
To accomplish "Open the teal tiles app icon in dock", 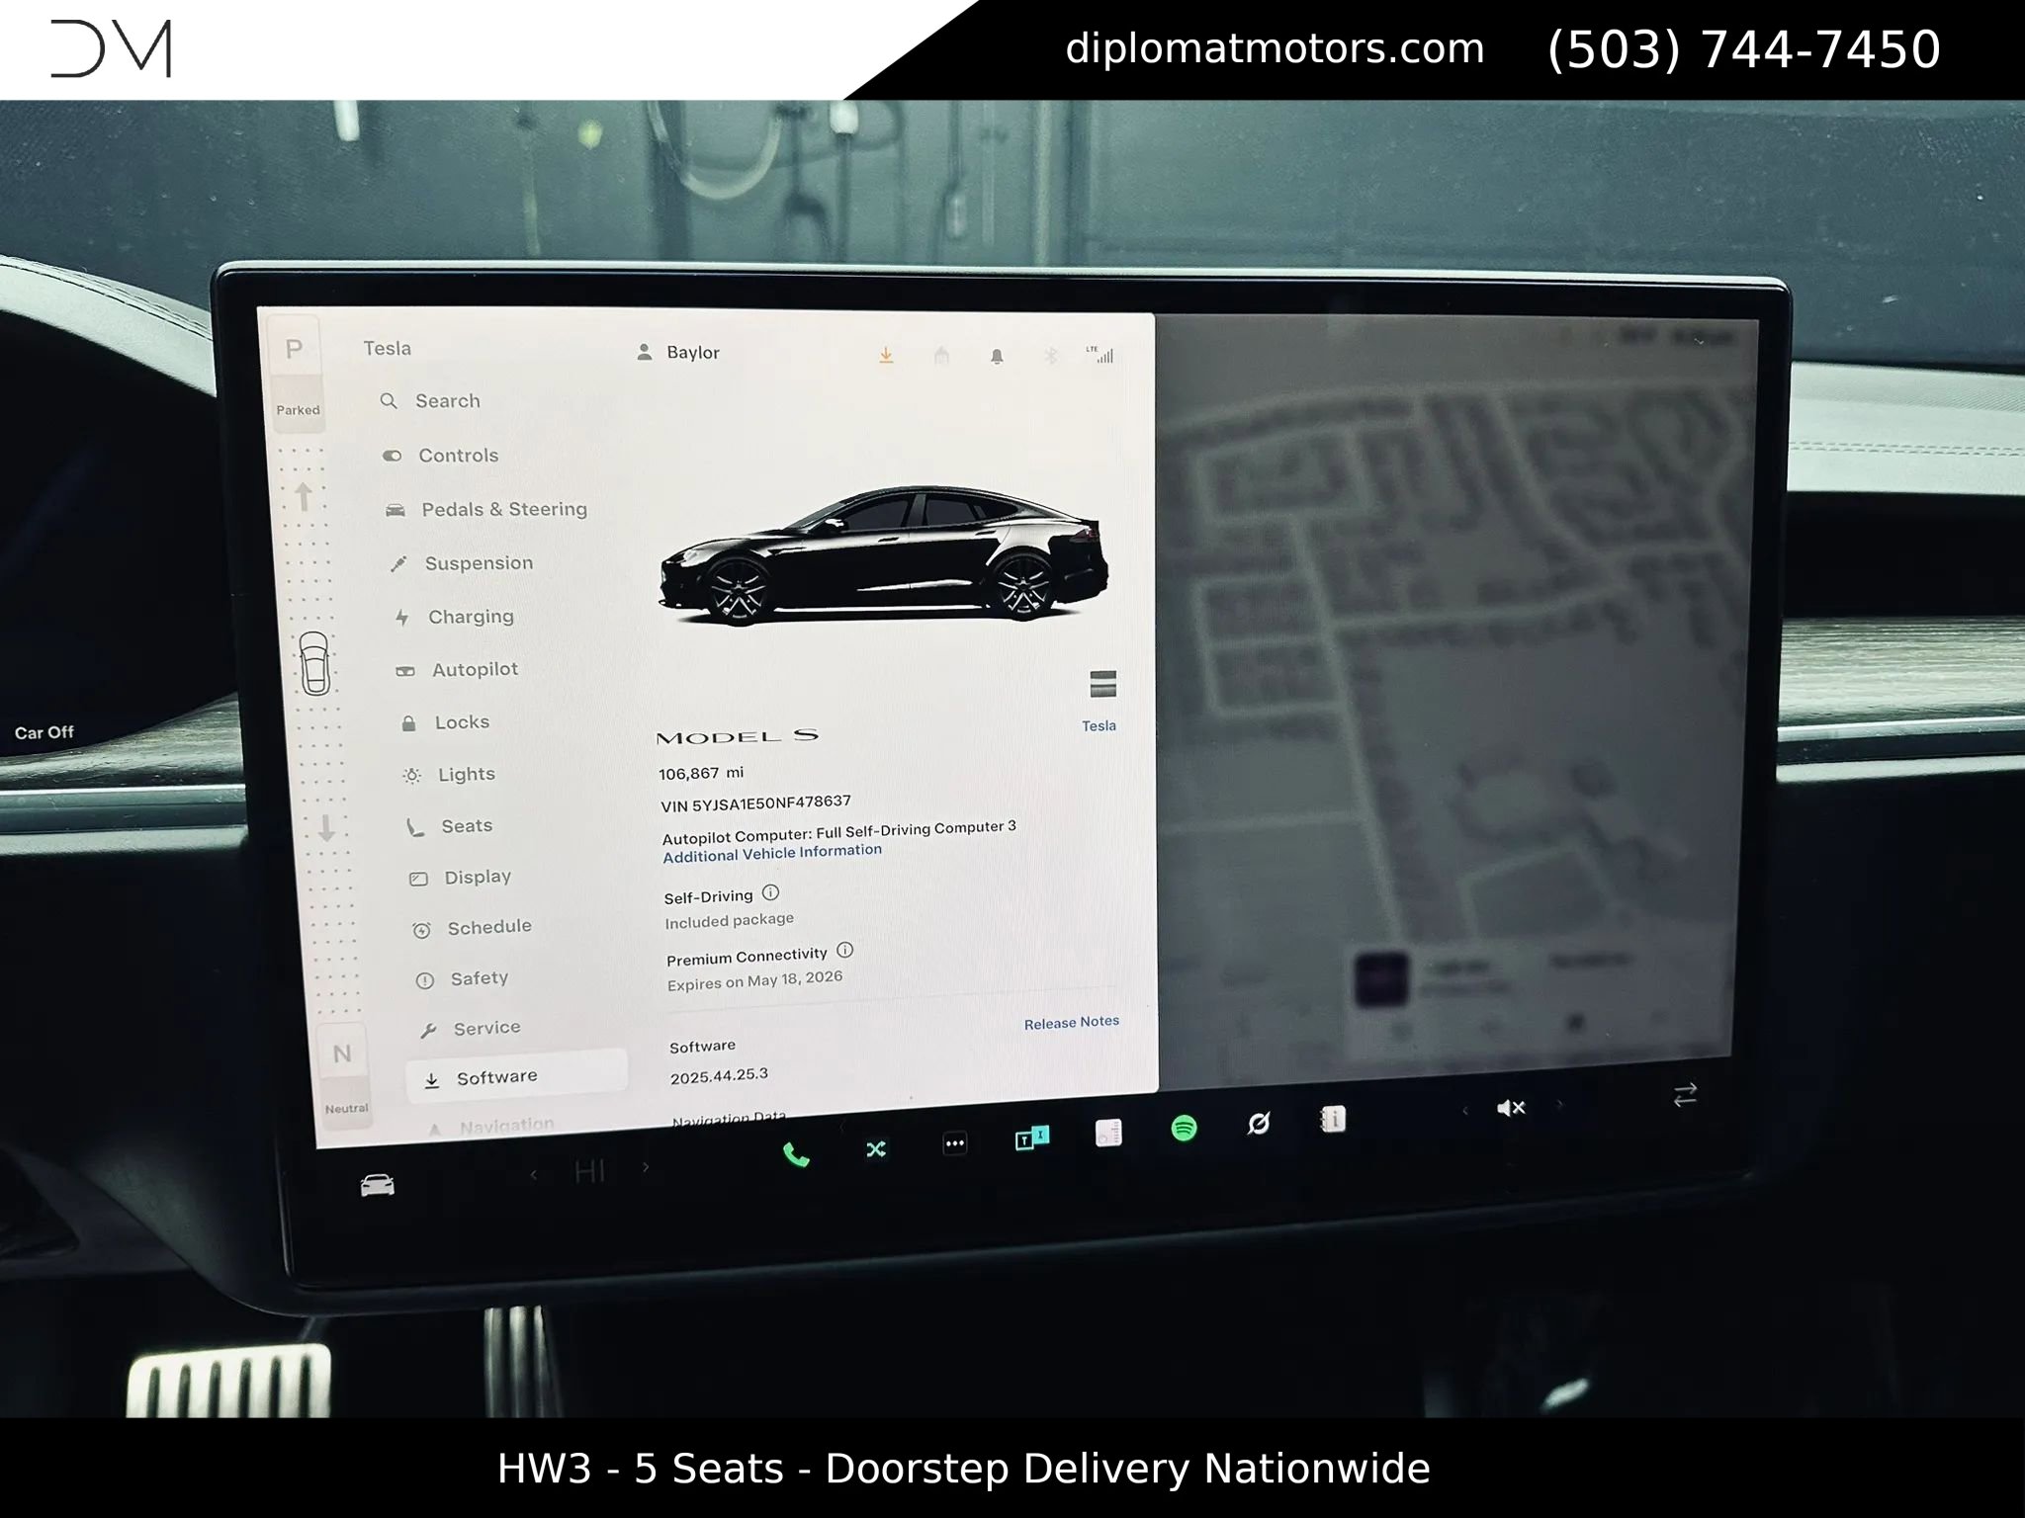I will tap(1032, 1138).
